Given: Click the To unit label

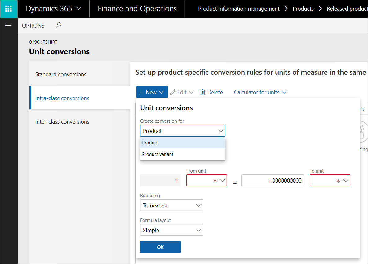Looking at the screenshot, I should click(x=317, y=171).
